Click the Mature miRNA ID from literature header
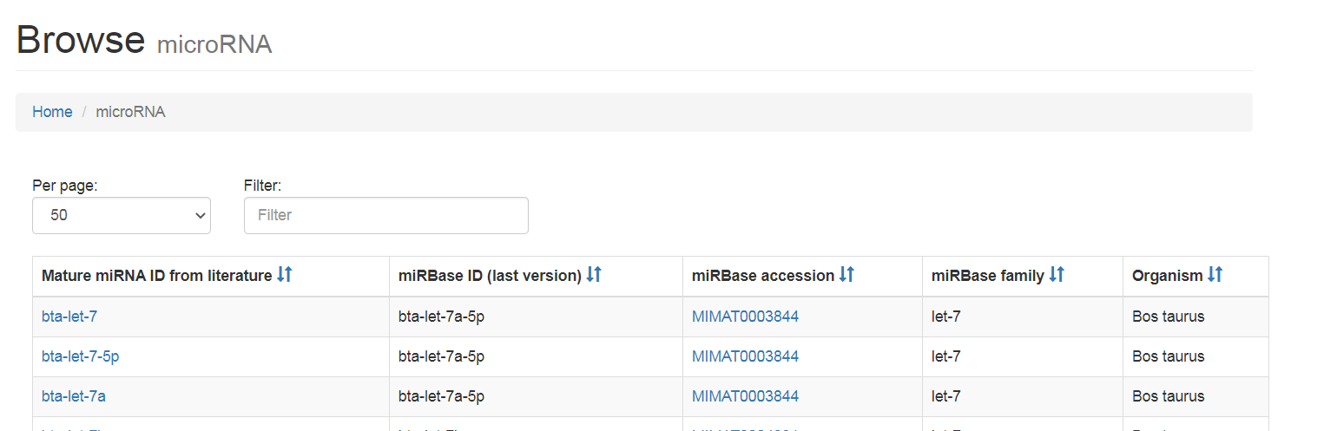This screenshot has height=431, width=1324. click(x=156, y=276)
